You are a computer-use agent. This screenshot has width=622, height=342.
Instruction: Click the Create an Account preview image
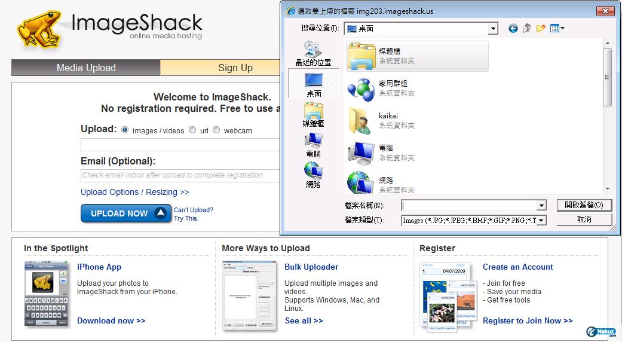[448, 296]
